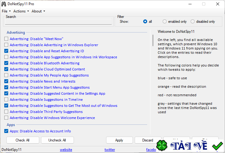Uncheck Disable Suggestions to Get The Most out of Windows
This screenshot has width=225, height=153.
click(6, 106)
